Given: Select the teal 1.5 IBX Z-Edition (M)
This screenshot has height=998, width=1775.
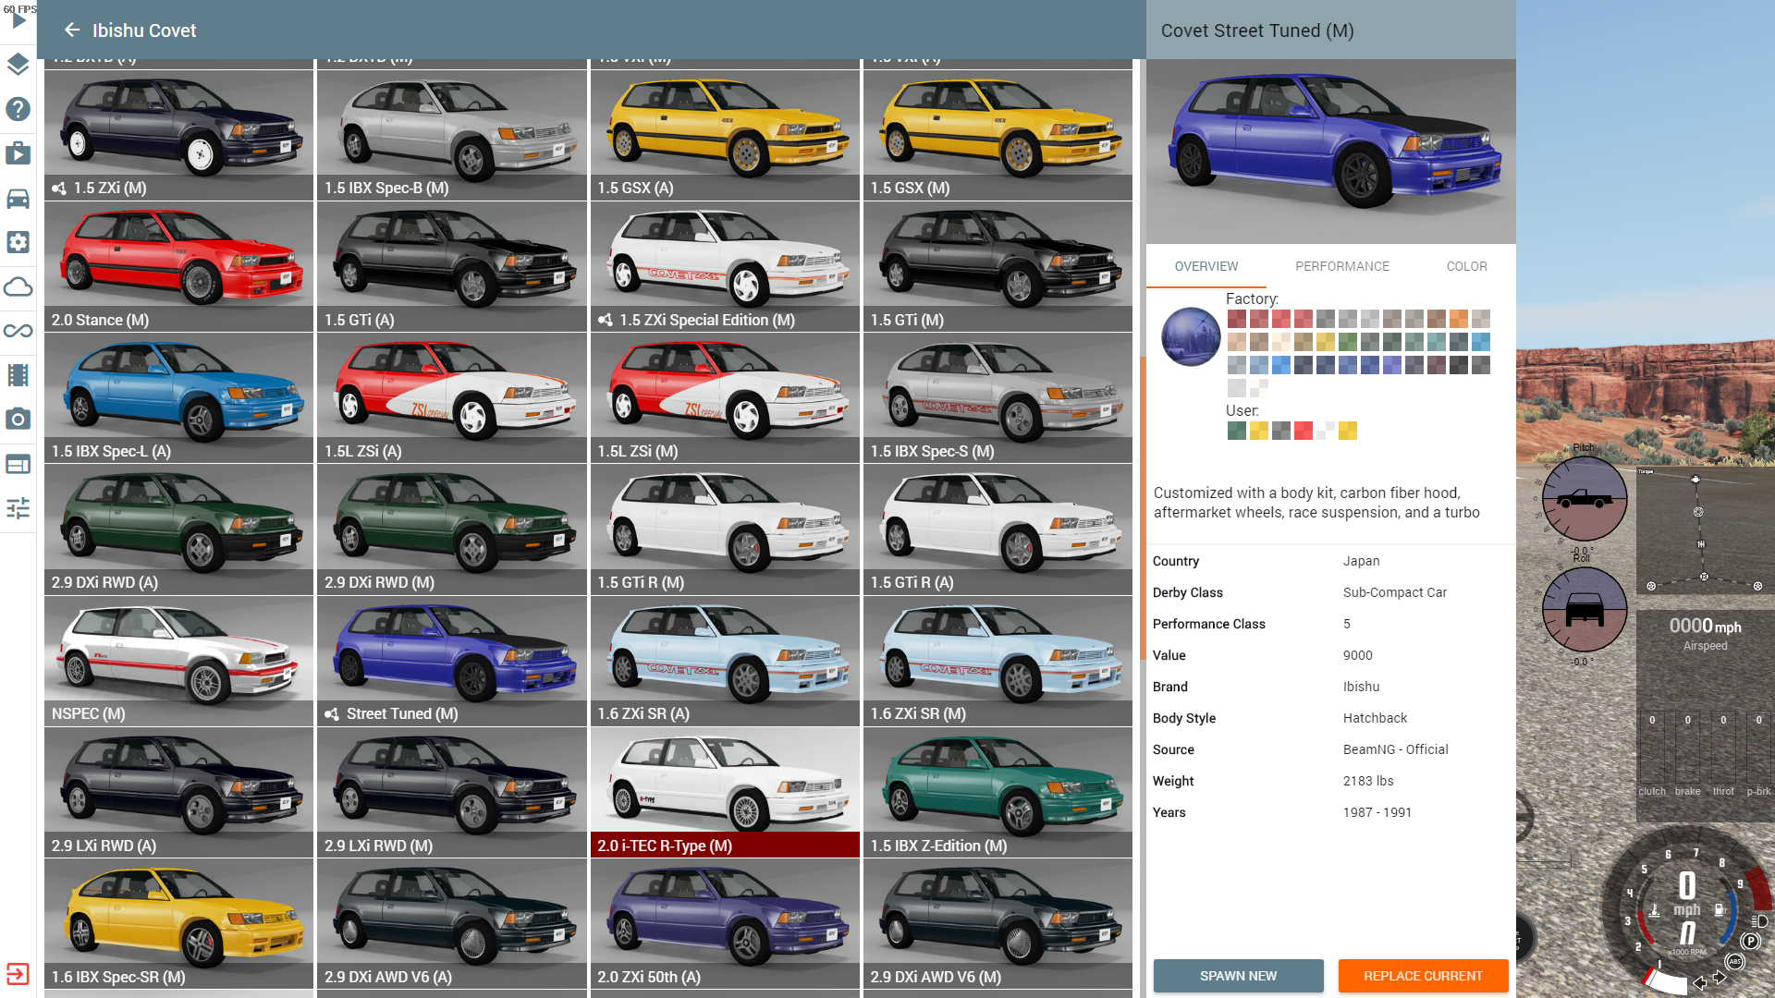Looking at the screenshot, I should pos(998,792).
